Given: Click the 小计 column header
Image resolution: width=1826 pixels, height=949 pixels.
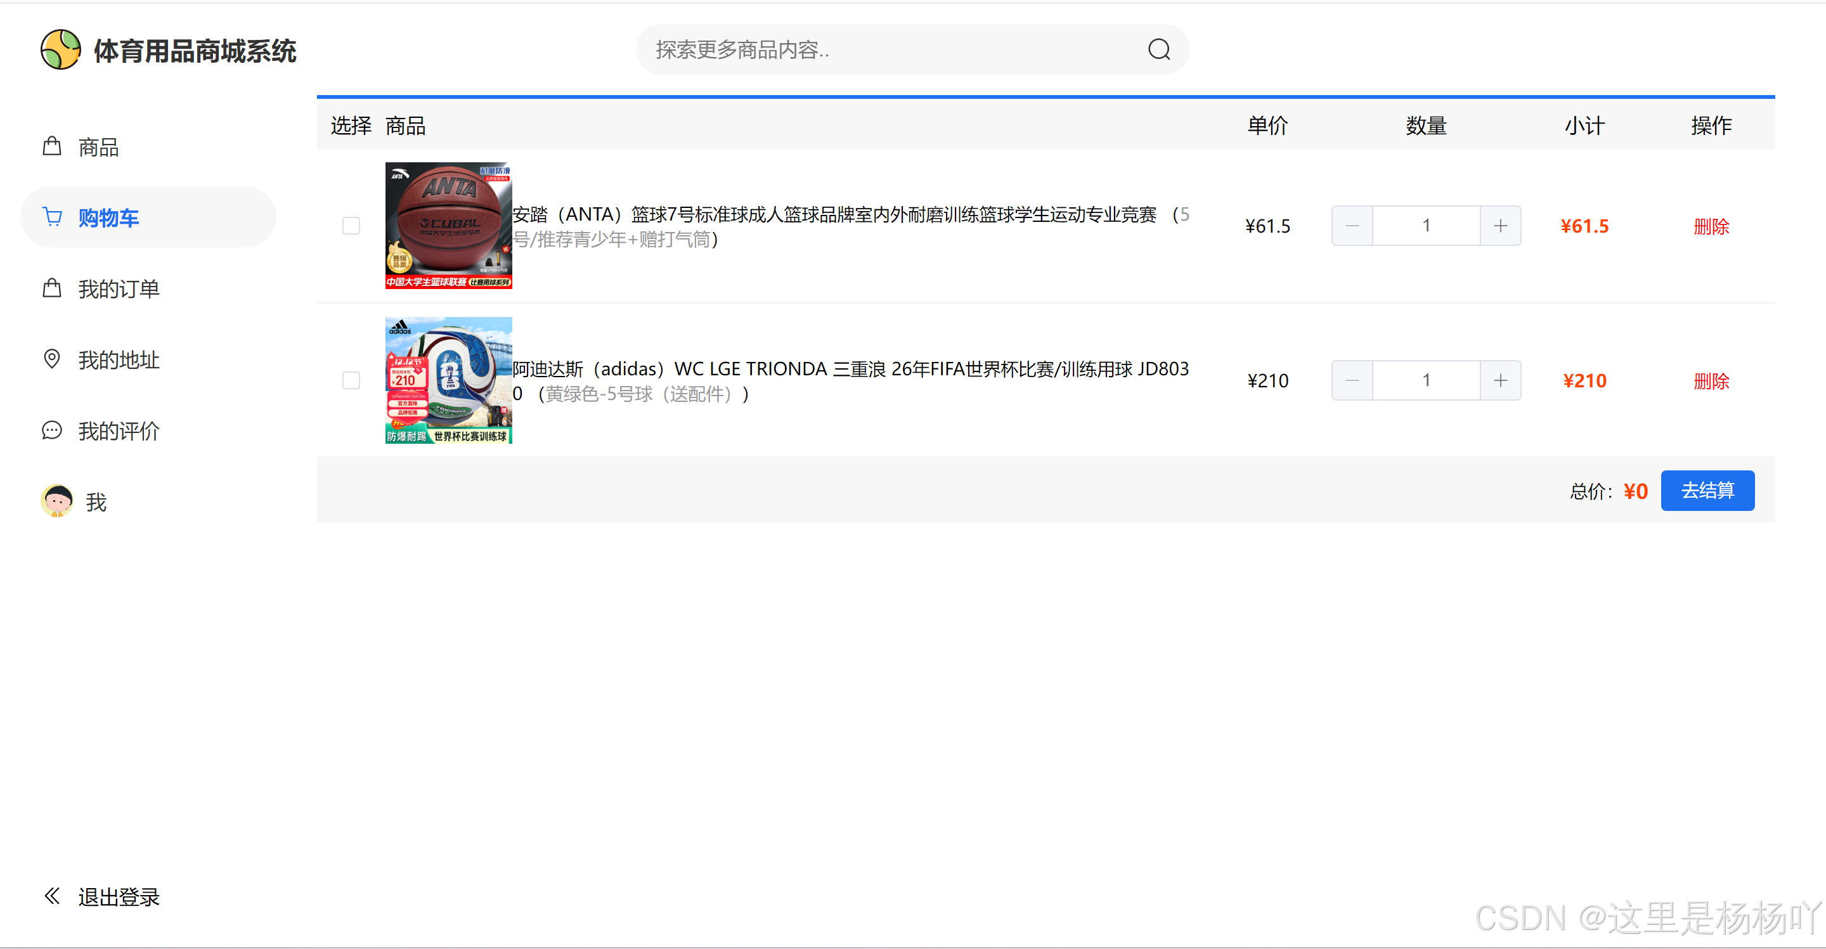Looking at the screenshot, I should (1584, 126).
